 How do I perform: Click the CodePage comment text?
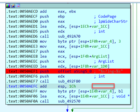[107, 16]
